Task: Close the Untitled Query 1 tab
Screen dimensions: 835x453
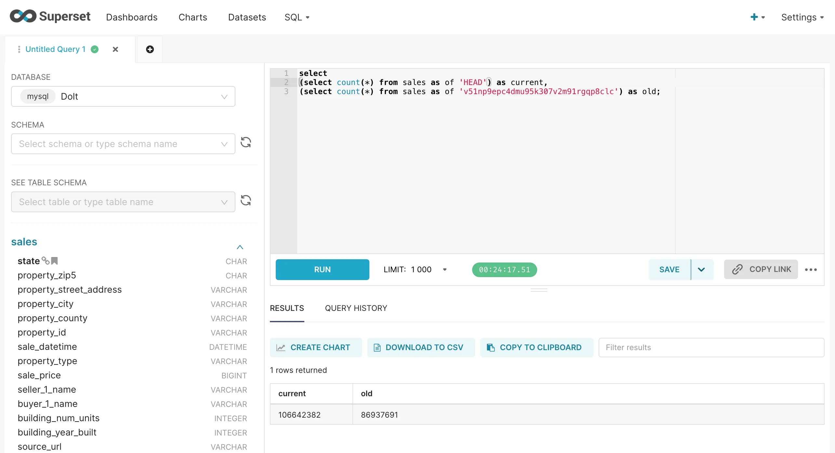Action: 115,49
